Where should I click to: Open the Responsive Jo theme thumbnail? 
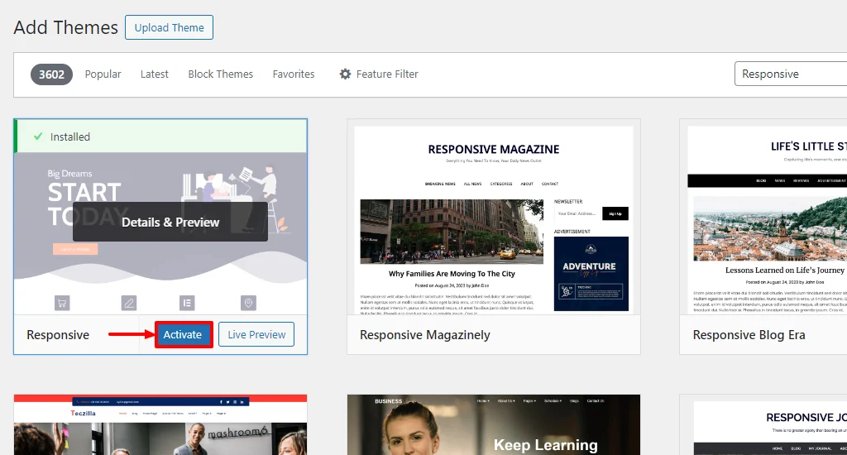pos(763,424)
